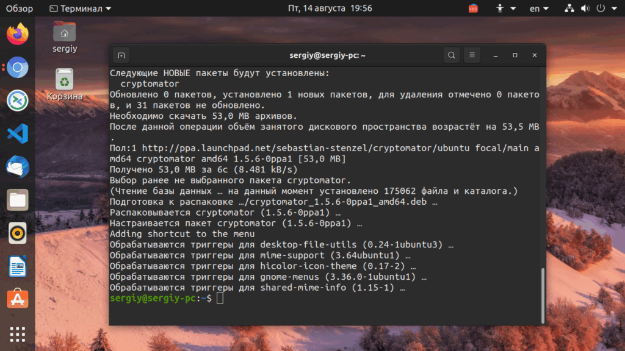Click the red notification indicator in top bar

[x=473, y=9]
